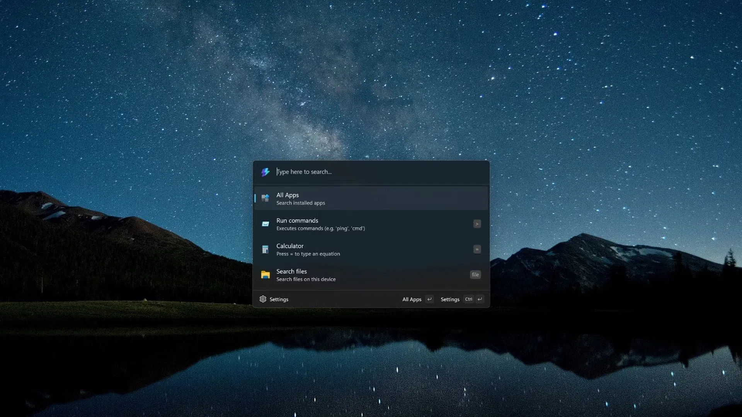
Task: Focus the 'Type here to search' field
Action: coord(371,172)
